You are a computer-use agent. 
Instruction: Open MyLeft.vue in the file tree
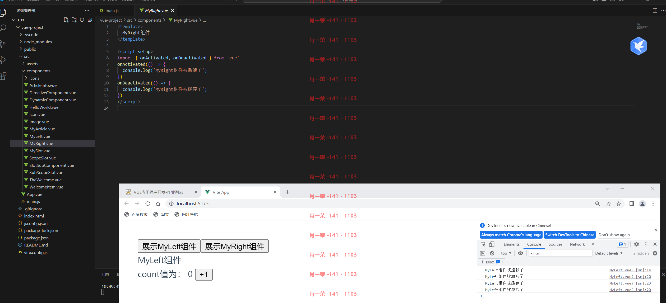(40, 136)
